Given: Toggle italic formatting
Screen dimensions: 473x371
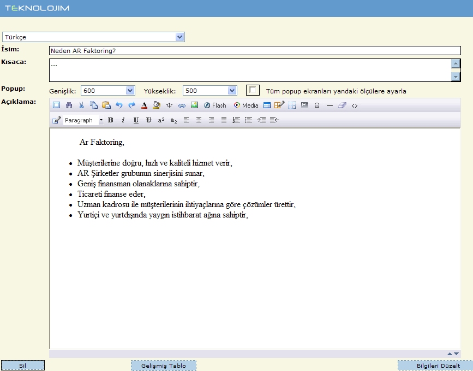Looking at the screenshot, I should pos(123,120).
